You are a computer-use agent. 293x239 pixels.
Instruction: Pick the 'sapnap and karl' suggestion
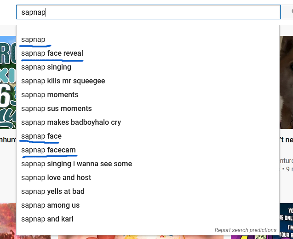tap(148, 219)
